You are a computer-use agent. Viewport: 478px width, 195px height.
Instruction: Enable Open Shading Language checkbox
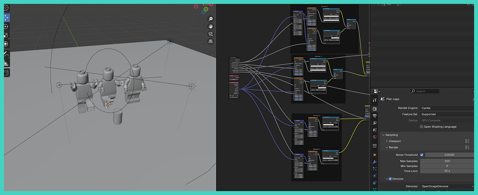(x=422, y=127)
